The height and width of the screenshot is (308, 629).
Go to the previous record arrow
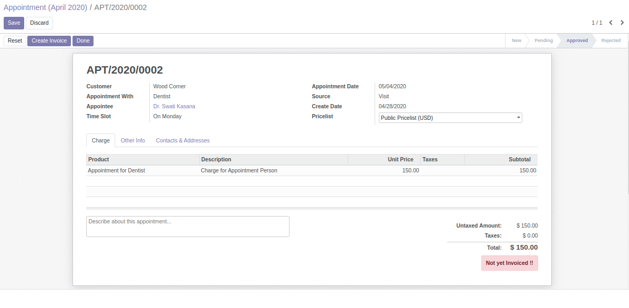[x=611, y=23]
